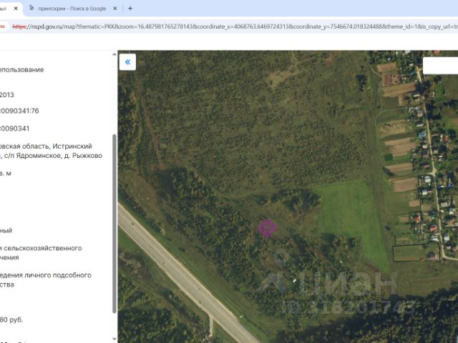Screen dimensions: 458x343
Task: Select the text 'сельскохозяйственного'
Action: (x=43, y=248)
